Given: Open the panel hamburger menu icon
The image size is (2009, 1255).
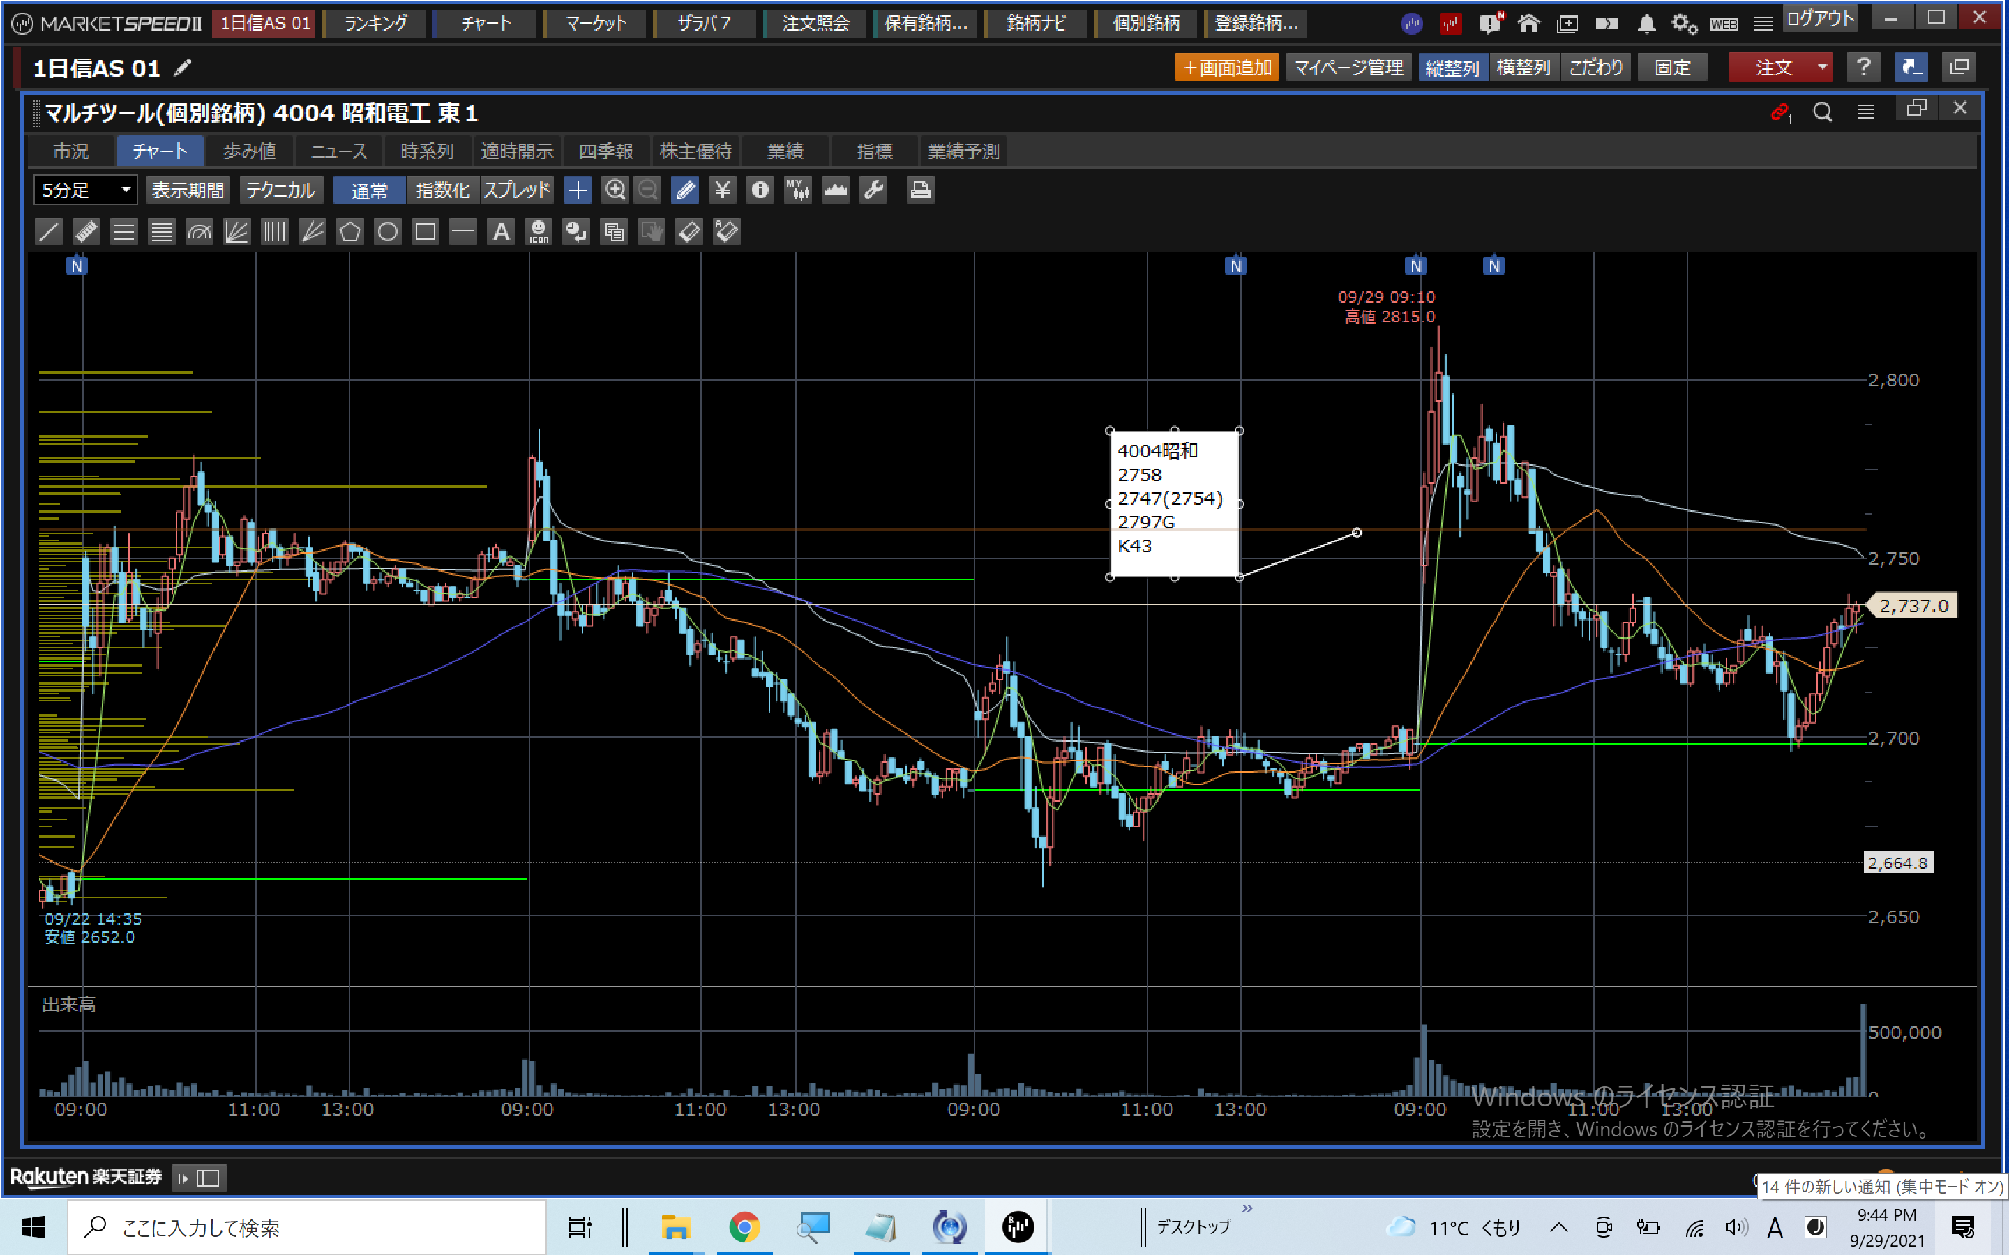Looking at the screenshot, I should pyautogui.click(x=1865, y=112).
